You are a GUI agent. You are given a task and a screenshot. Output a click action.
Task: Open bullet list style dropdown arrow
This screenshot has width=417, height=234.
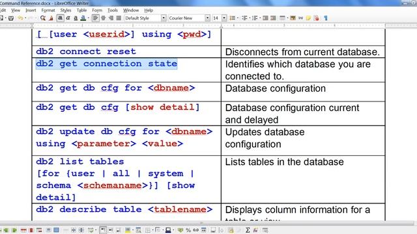click(237, 18)
